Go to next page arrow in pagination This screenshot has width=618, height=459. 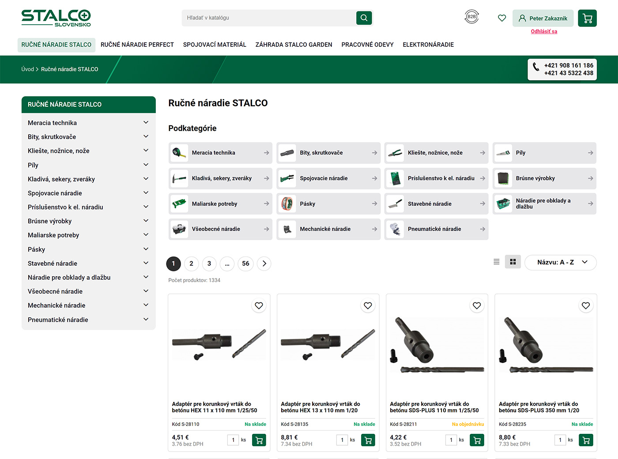[264, 263]
